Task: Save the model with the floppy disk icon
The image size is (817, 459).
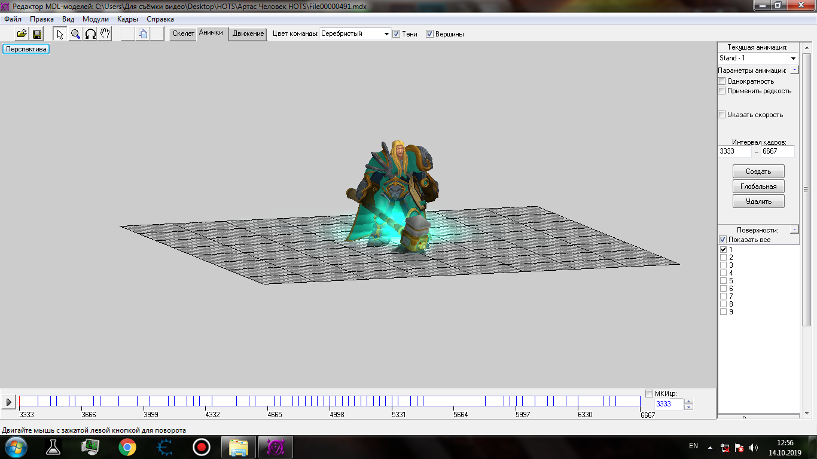Action: [36, 34]
